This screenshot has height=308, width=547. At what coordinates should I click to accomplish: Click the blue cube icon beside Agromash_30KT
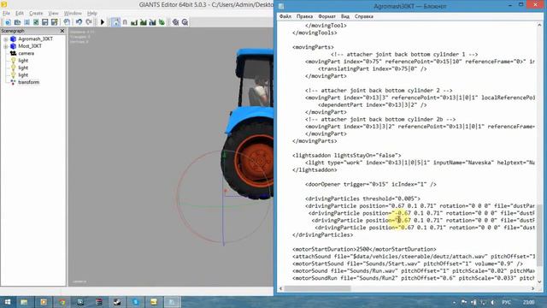[x=14, y=38]
